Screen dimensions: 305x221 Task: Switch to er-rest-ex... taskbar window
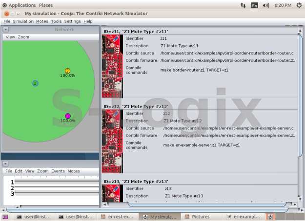[118, 217]
